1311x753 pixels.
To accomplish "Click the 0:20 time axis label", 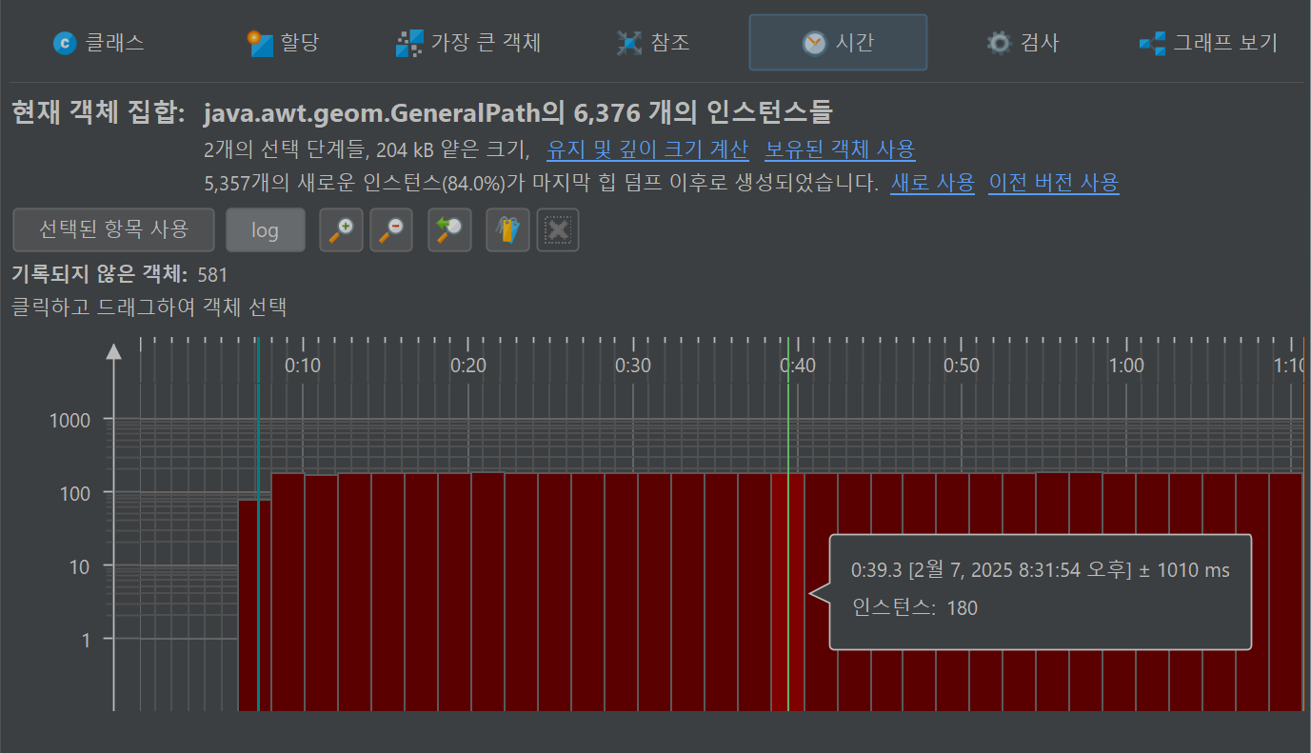I will [x=468, y=366].
